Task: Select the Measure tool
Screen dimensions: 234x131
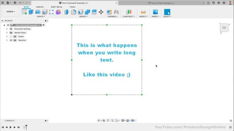Action: click(x=143, y=12)
